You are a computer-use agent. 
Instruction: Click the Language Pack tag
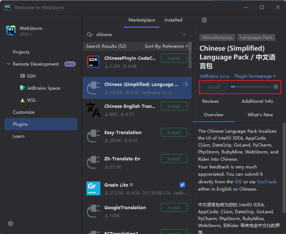coord(256,37)
